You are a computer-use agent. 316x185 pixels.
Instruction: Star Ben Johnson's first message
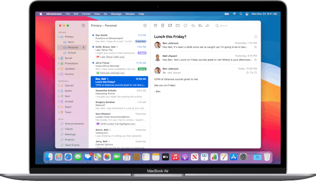click(x=255, y=48)
